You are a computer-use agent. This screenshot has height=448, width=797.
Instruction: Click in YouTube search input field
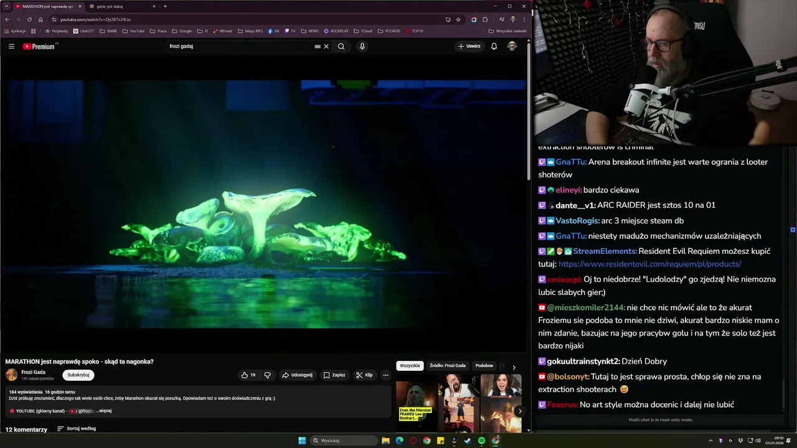click(240, 46)
